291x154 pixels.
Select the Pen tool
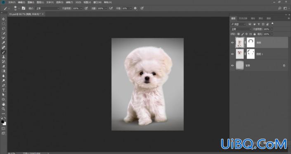click(x=3, y=85)
